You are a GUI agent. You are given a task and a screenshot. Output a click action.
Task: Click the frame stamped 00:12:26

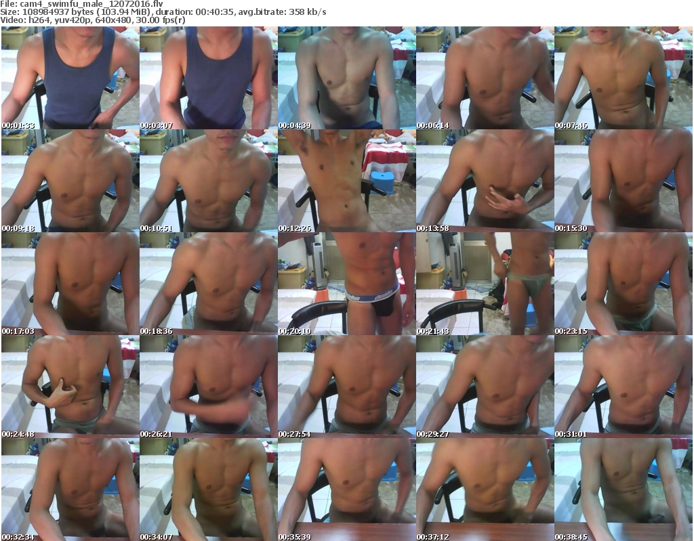[346, 181]
